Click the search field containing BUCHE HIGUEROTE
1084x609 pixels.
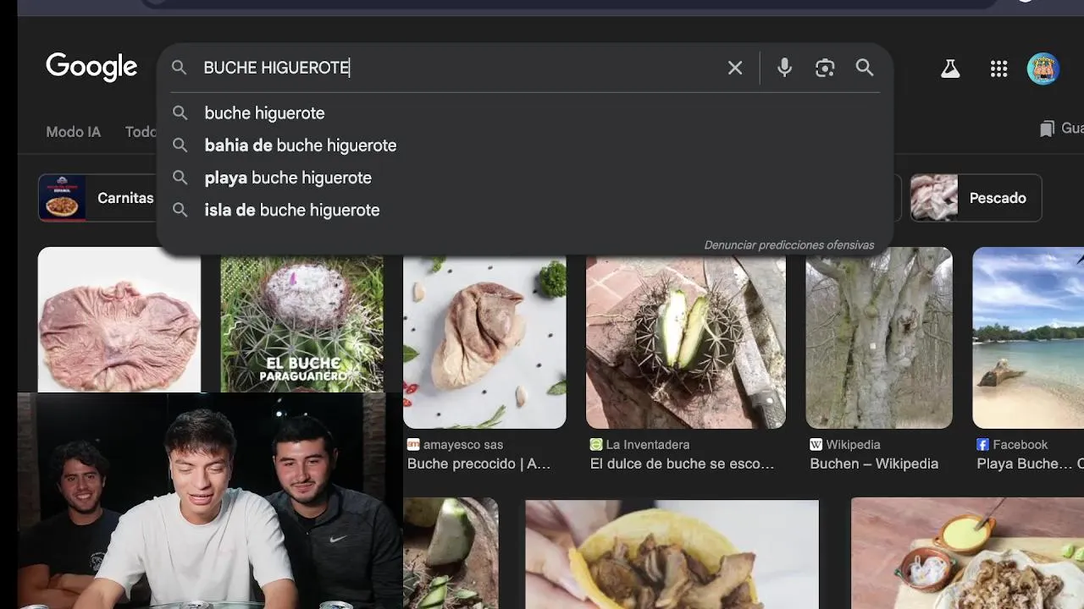coord(457,68)
